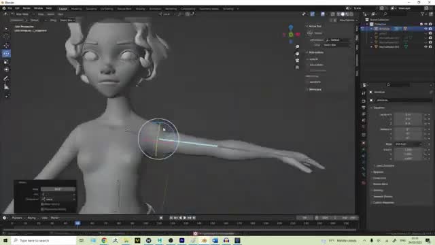The height and width of the screenshot is (245, 435).
Task: Open the Output properties tab icon
Action: [364, 108]
